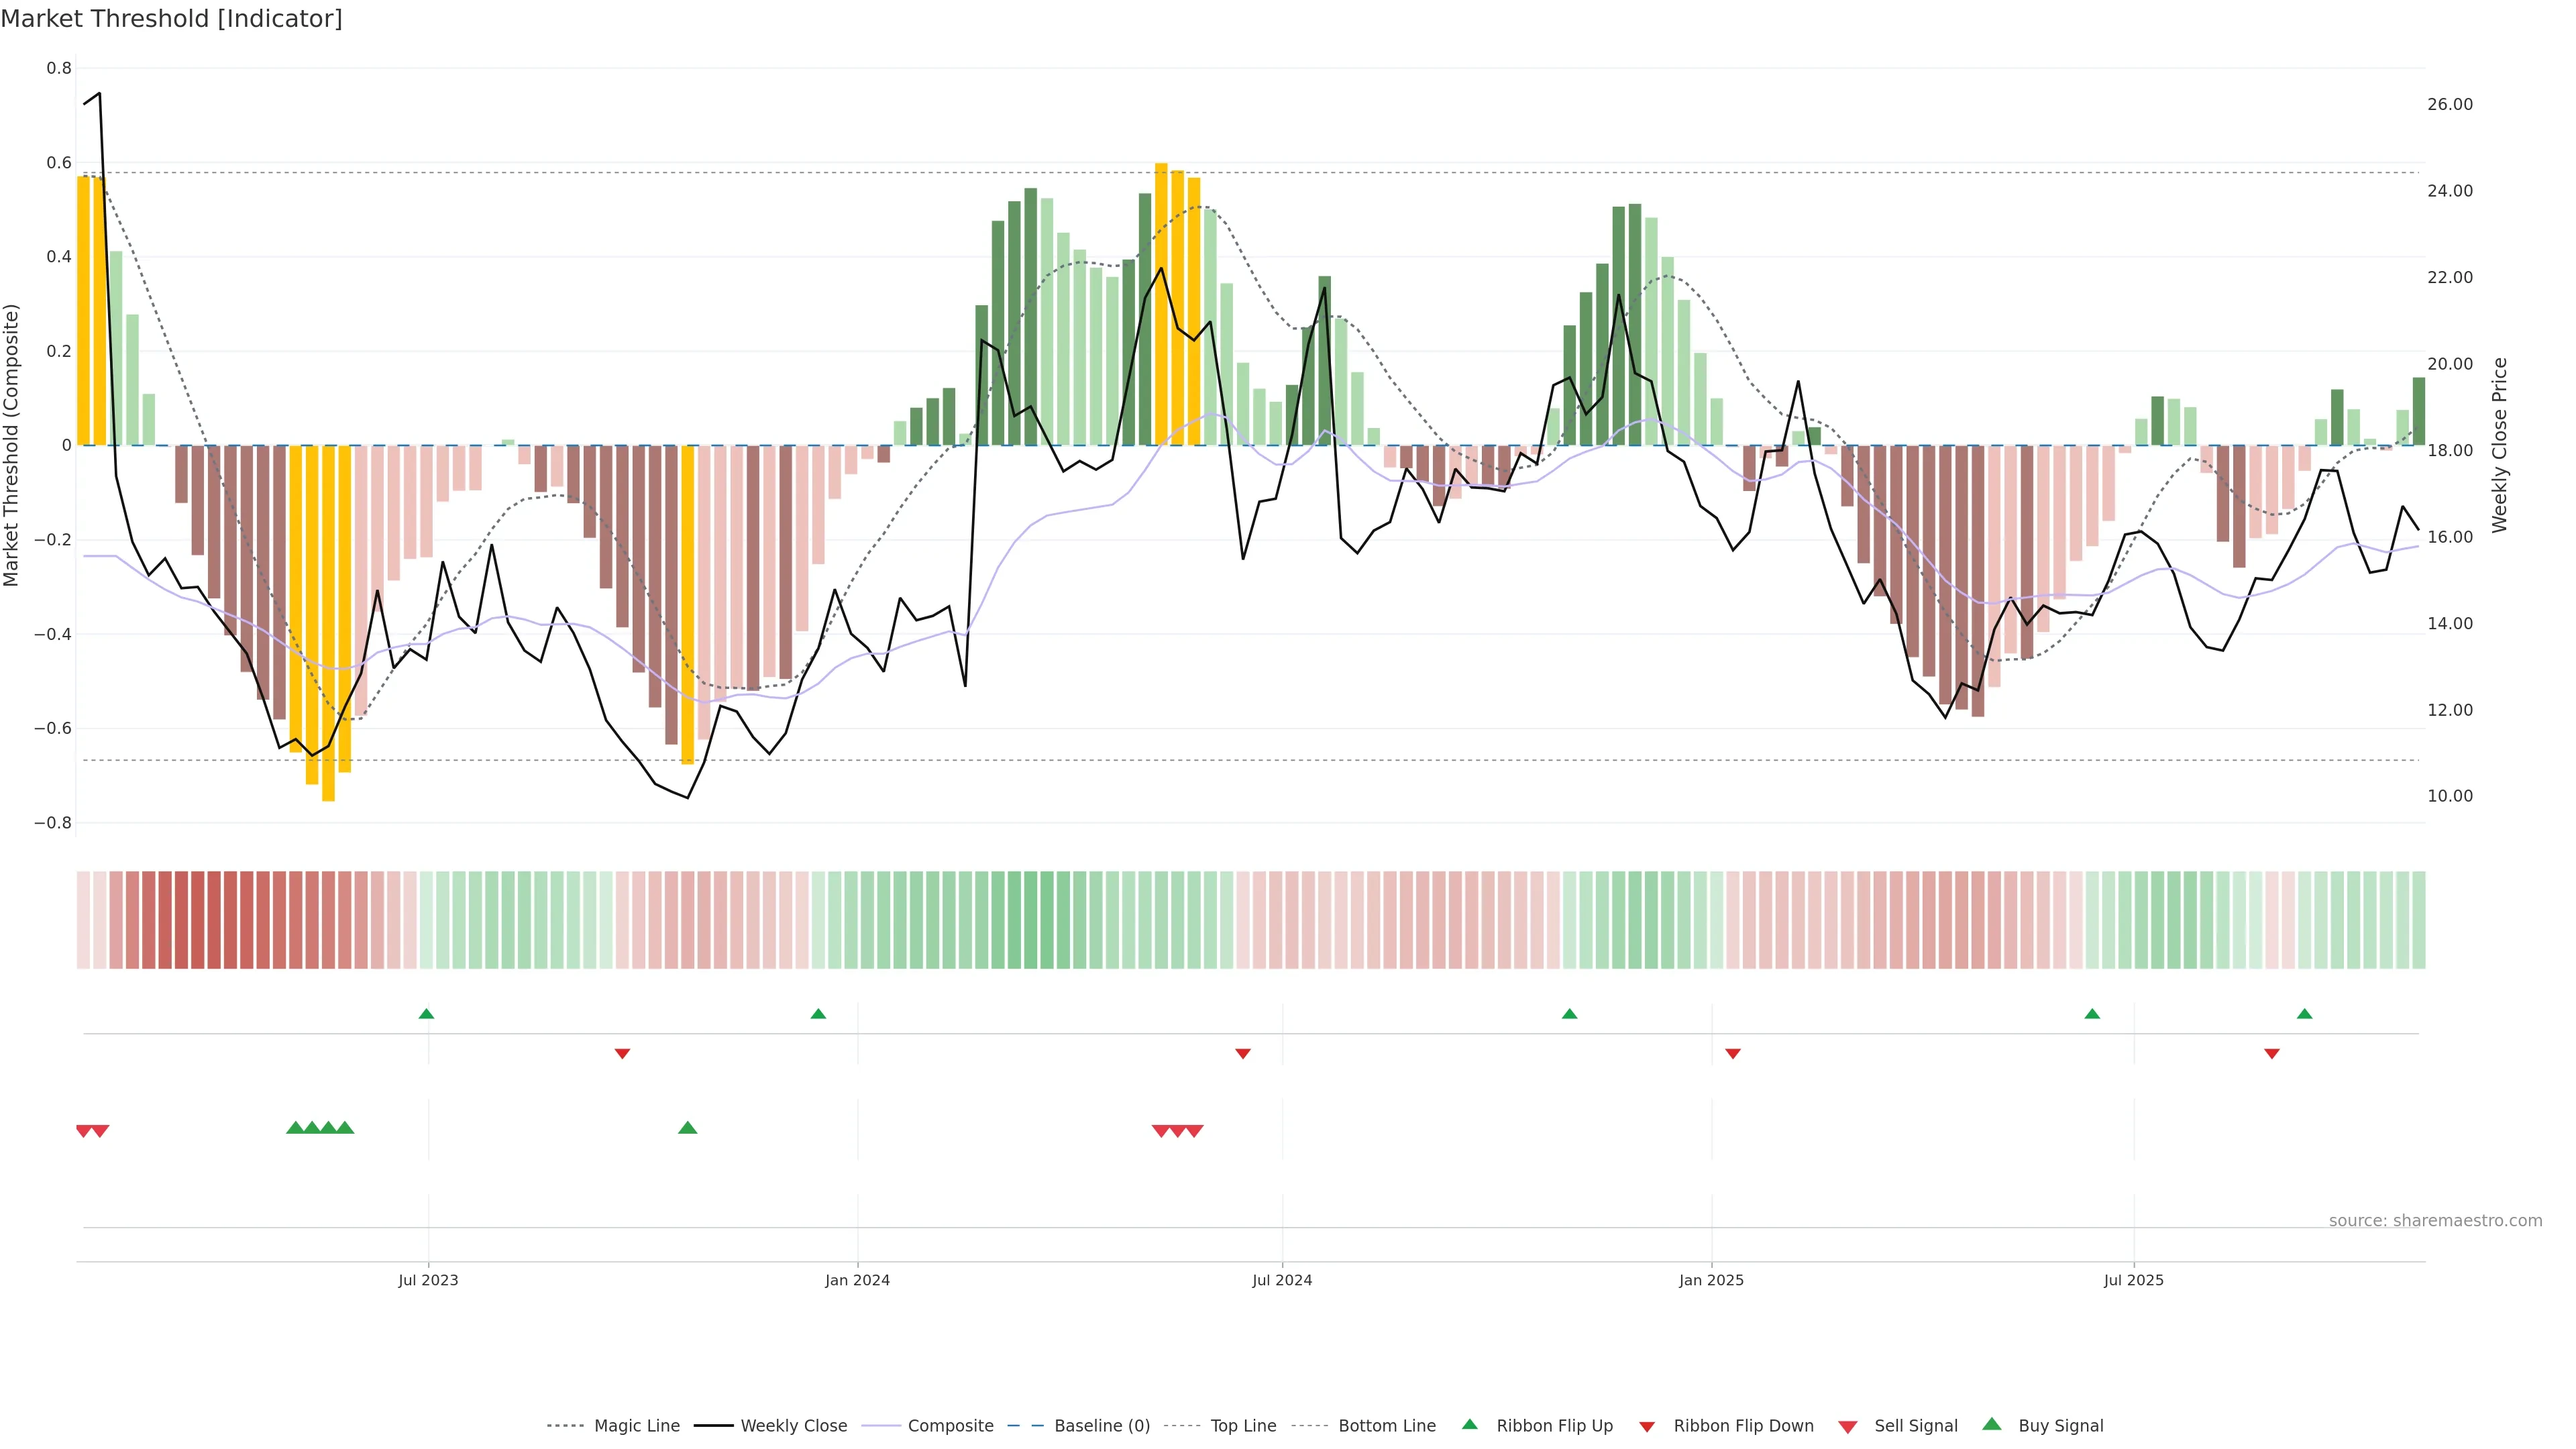The image size is (2576, 1449).
Task: Click the source: sharemaestro.com text
Action: (2435, 1221)
